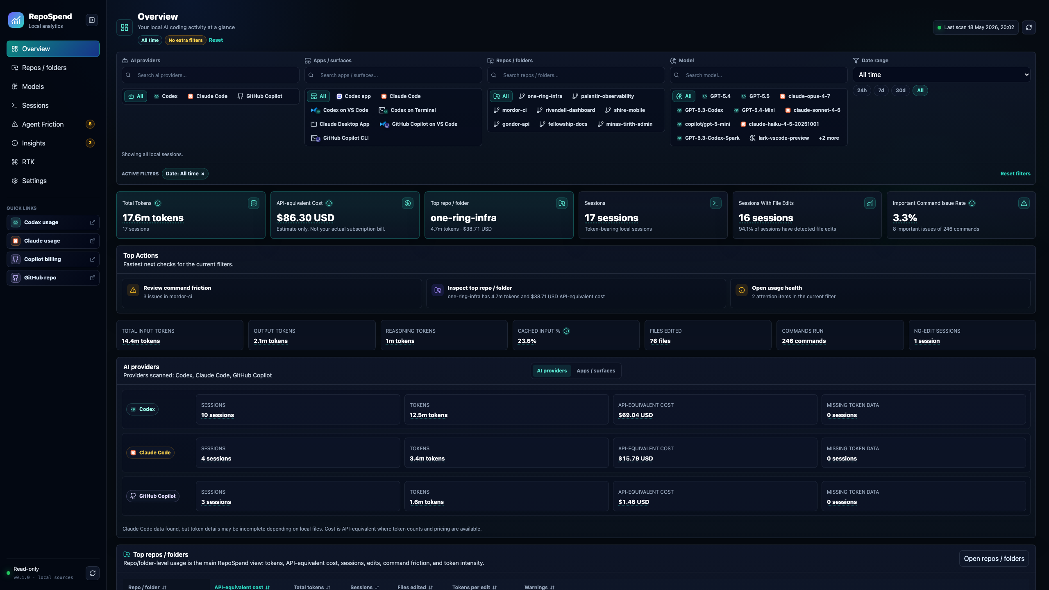Click the Search repos / folders field
This screenshot has width=1049, height=590.
coord(576,75)
